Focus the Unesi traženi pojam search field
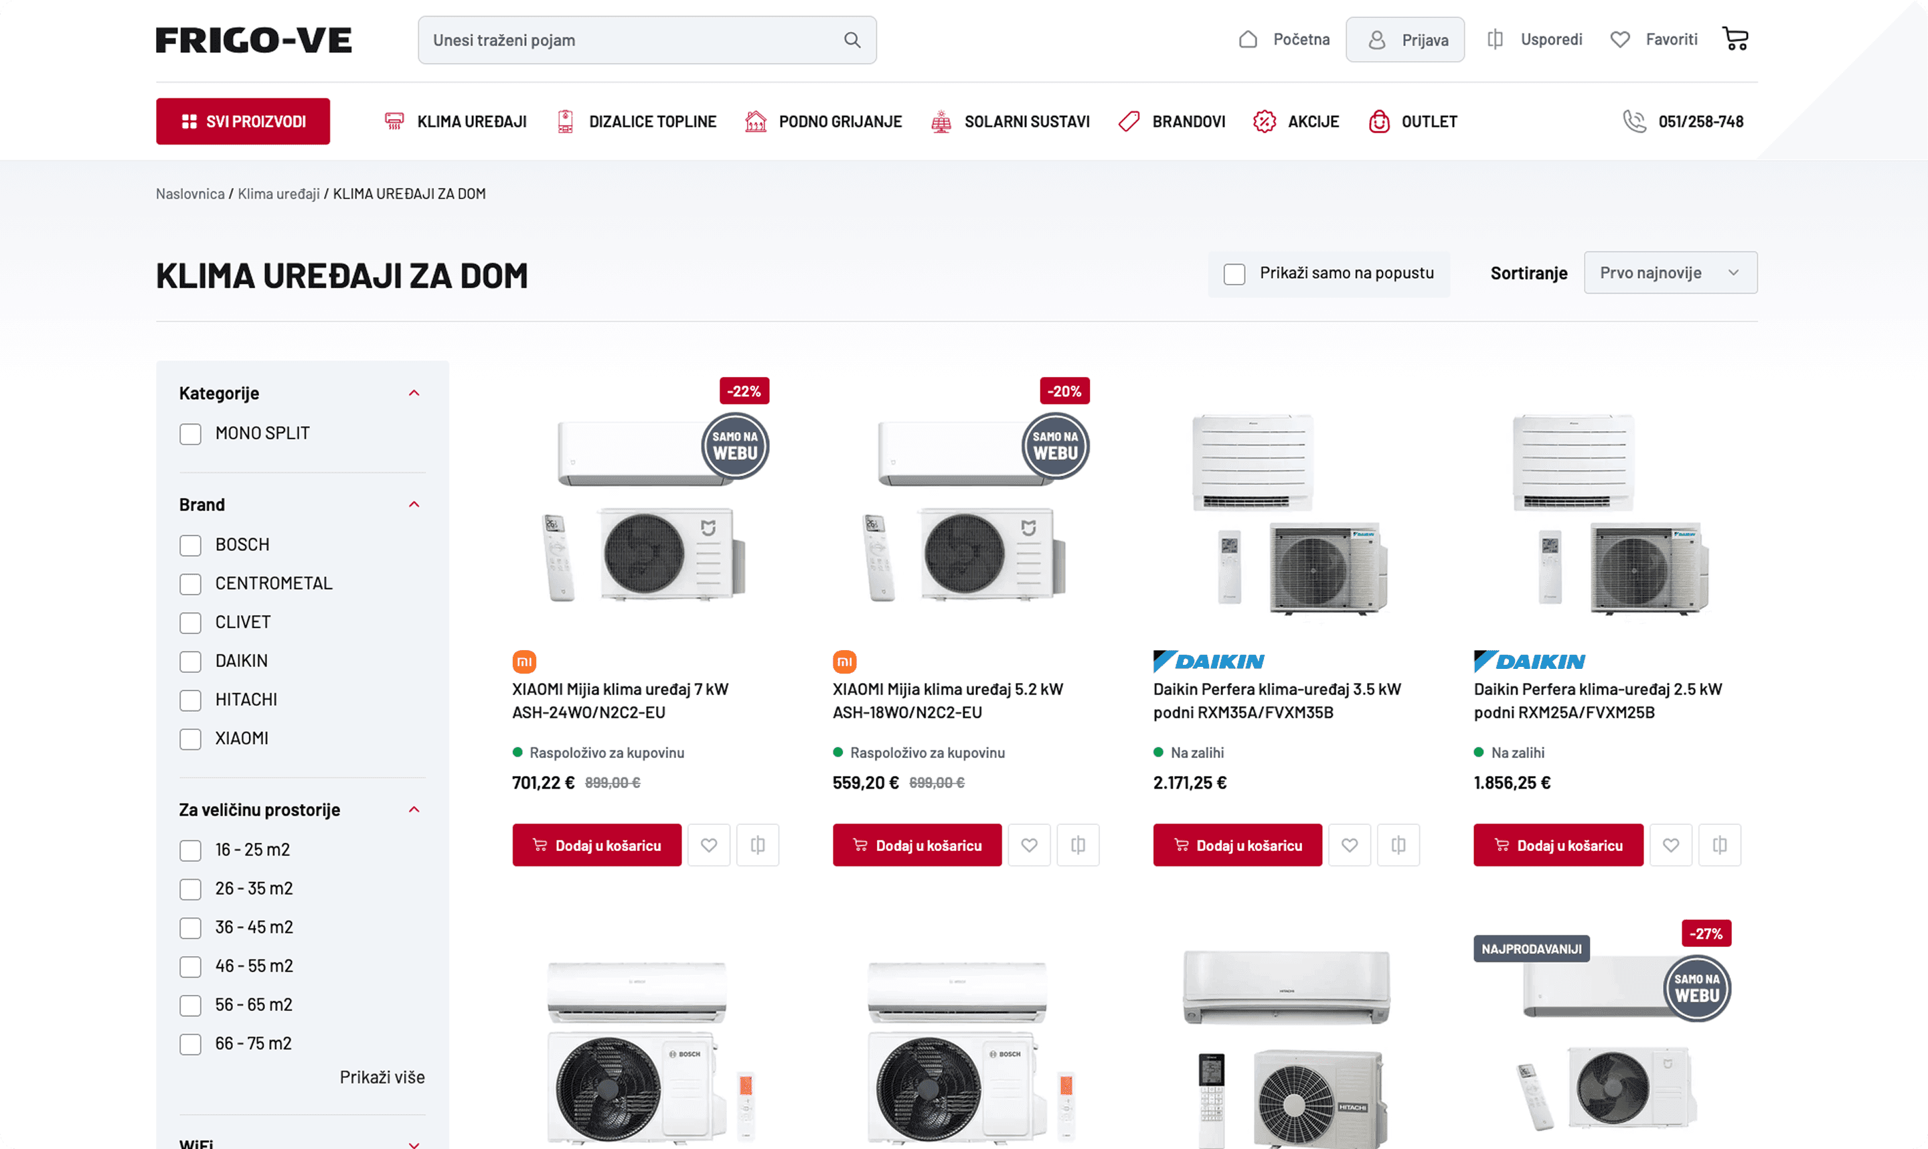Viewport: 1928px width, 1149px height. (647, 40)
